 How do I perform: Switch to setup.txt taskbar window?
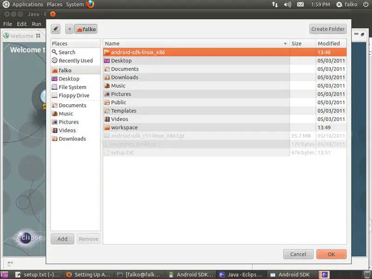tap(37, 275)
